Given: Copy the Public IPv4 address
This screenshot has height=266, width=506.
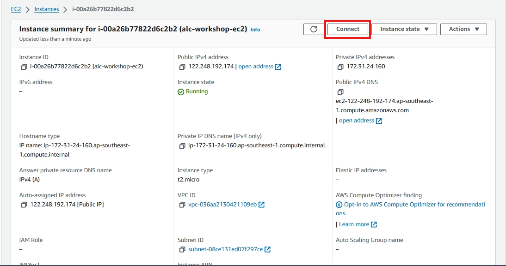Looking at the screenshot, I should pyautogui.click(x=182, y=67).
